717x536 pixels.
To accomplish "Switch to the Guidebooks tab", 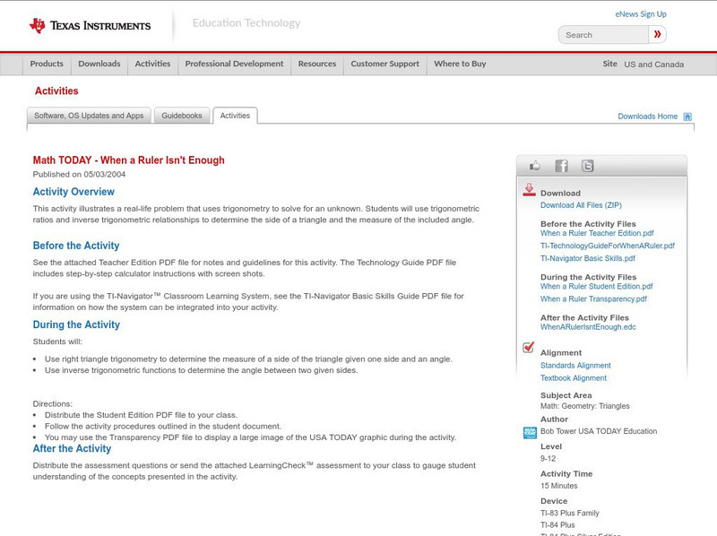I will pos(182,116).
